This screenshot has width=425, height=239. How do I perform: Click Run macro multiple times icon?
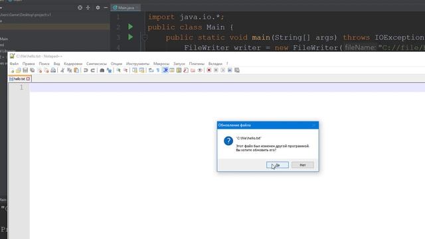tap(230, 70)
